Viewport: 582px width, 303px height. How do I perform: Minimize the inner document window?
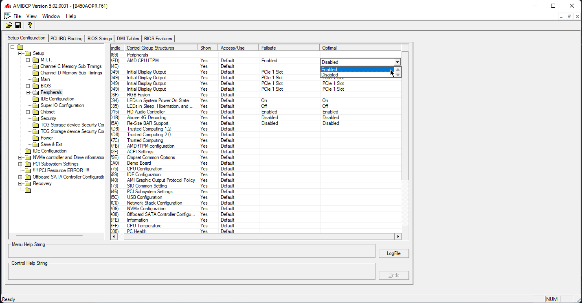point(562,16)
